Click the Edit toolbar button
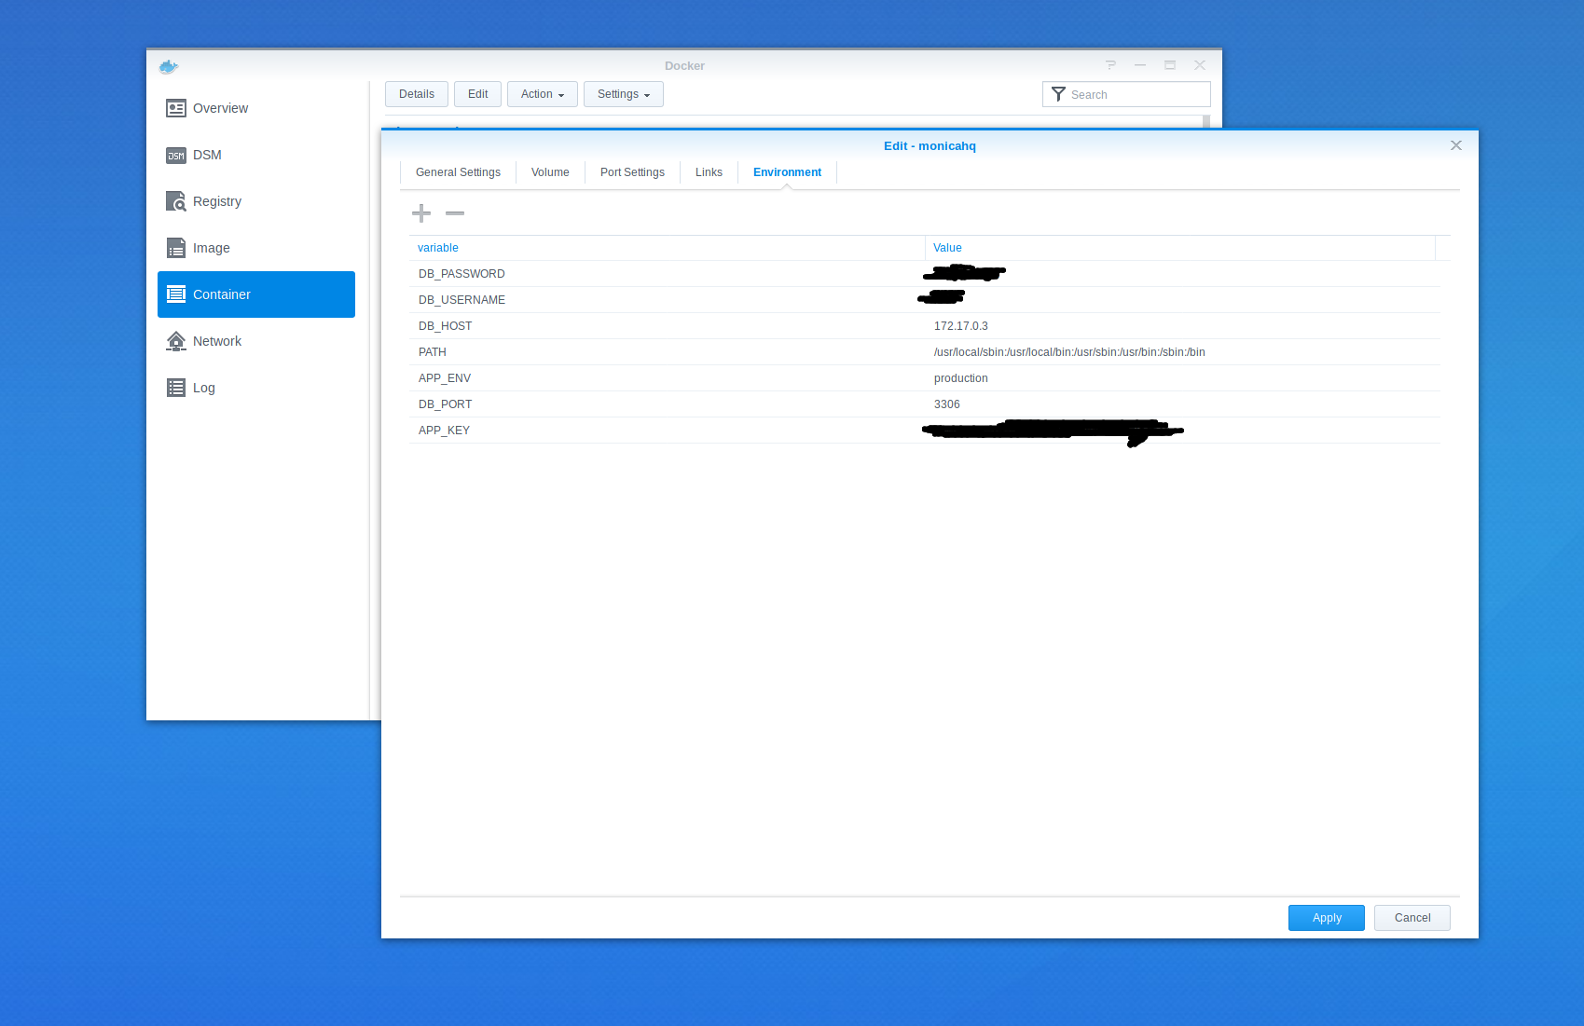 click(x=478, y=94)
